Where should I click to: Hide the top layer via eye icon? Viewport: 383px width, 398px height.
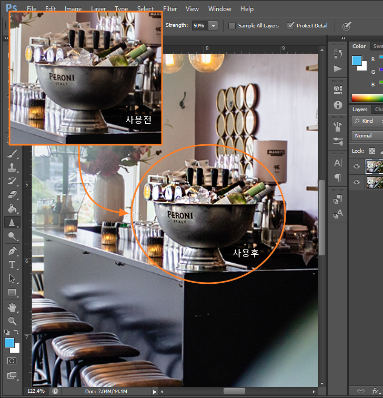point(357,166)
